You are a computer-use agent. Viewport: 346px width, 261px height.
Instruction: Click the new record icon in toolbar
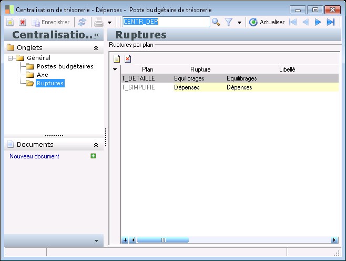click(x=10, y=22)
